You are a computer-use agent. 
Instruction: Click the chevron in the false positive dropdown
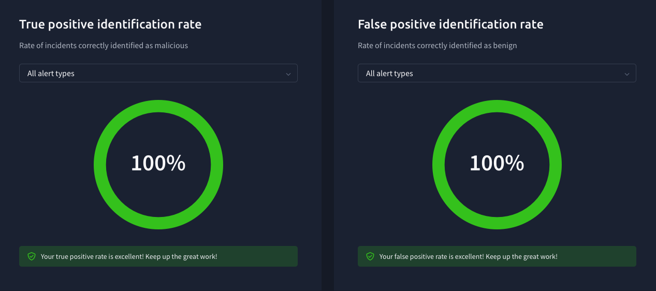tap(627, 74)
